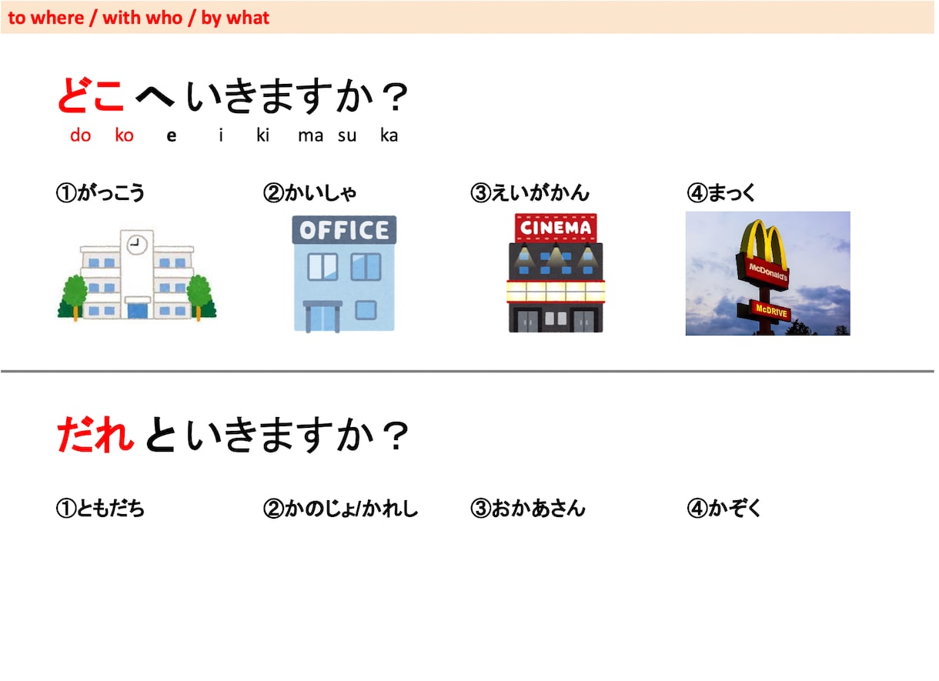The height and width of the screenshot is (681, 939).
Task: Click the red word "どこ"
Action: click(92, 97)
